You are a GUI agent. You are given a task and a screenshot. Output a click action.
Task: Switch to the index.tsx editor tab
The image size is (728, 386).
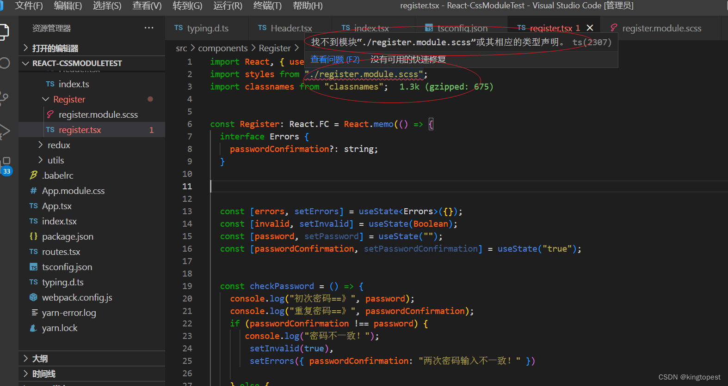pyautogui.click(x=371, y=28)
